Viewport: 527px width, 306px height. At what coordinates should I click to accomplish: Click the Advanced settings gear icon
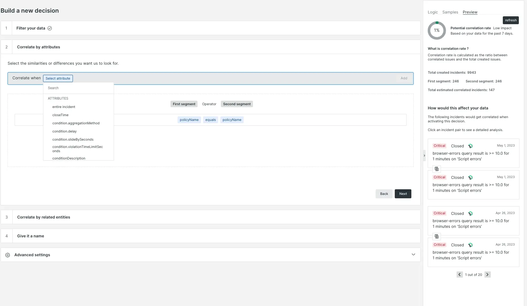pyautogui.click(x=8, y=255)
